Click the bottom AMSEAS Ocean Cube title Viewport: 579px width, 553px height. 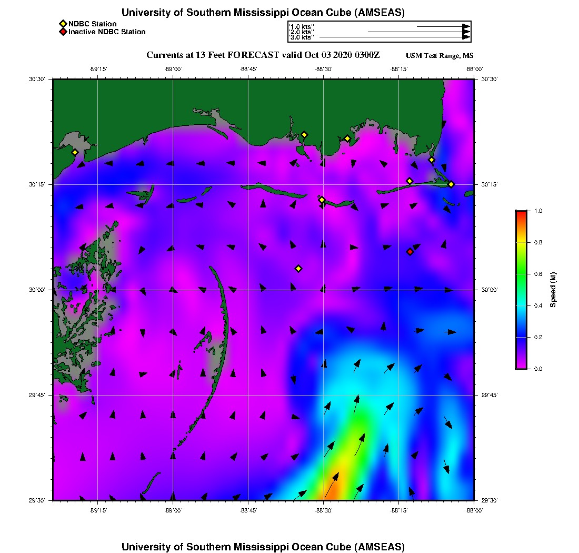point(263,546)
